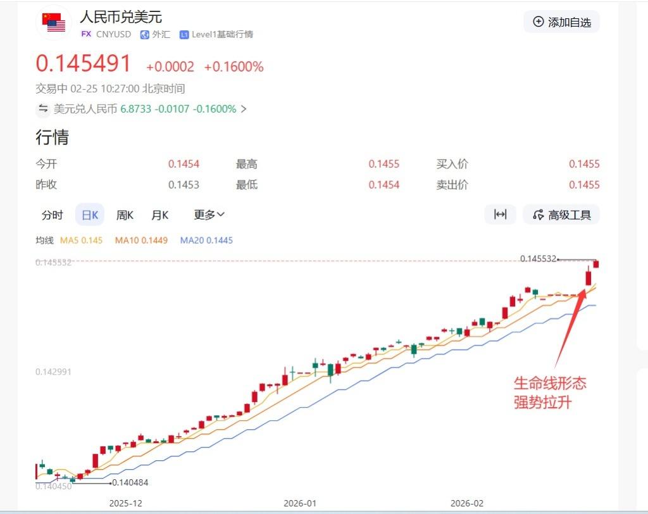
Task: Click the CNY/USD flag pair icon
Action: [54, 22]
